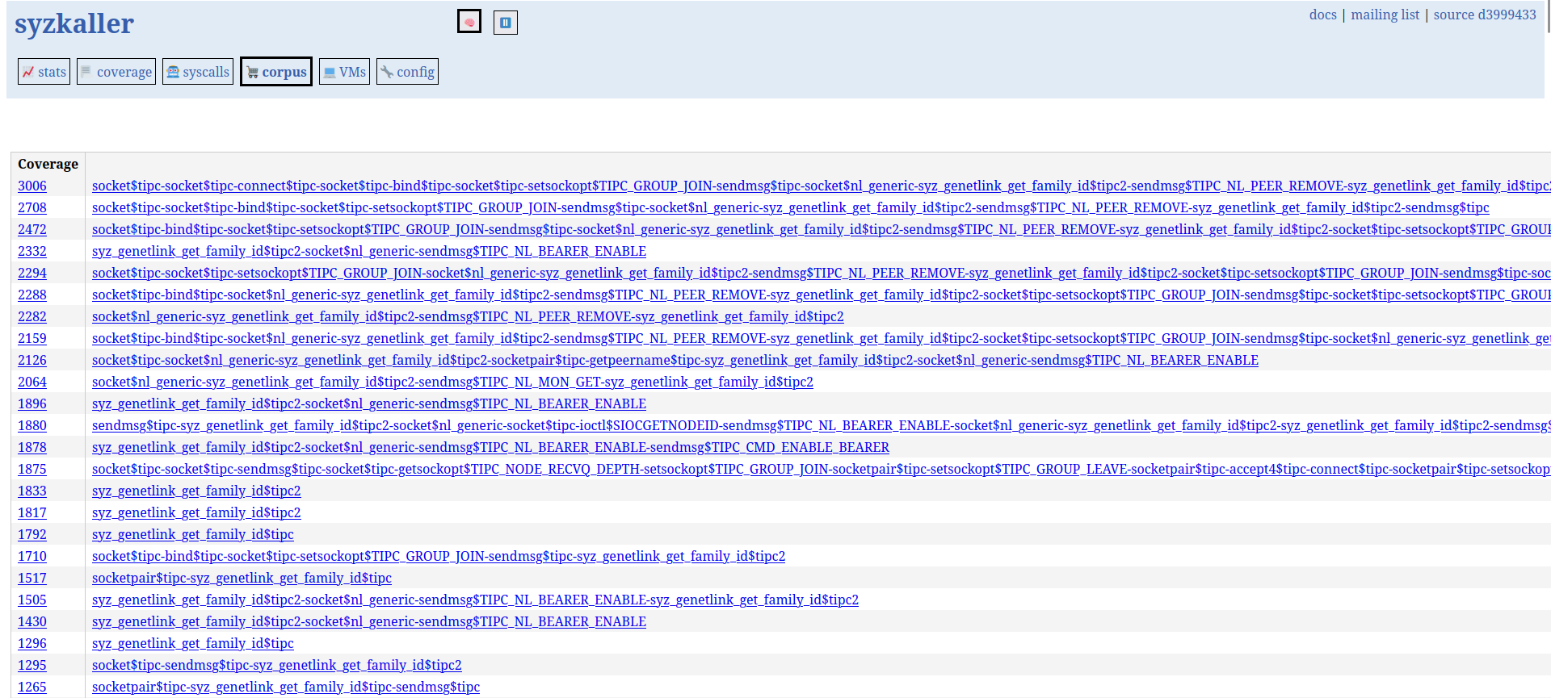1551x698 pixels.
Task: Open the program with coverage 1833
Action: pyautogui.click(x=196, y=491)
